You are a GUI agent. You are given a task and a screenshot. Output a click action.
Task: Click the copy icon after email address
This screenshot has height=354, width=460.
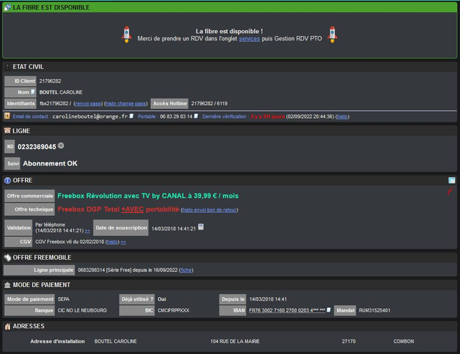(x=132, y=116)
